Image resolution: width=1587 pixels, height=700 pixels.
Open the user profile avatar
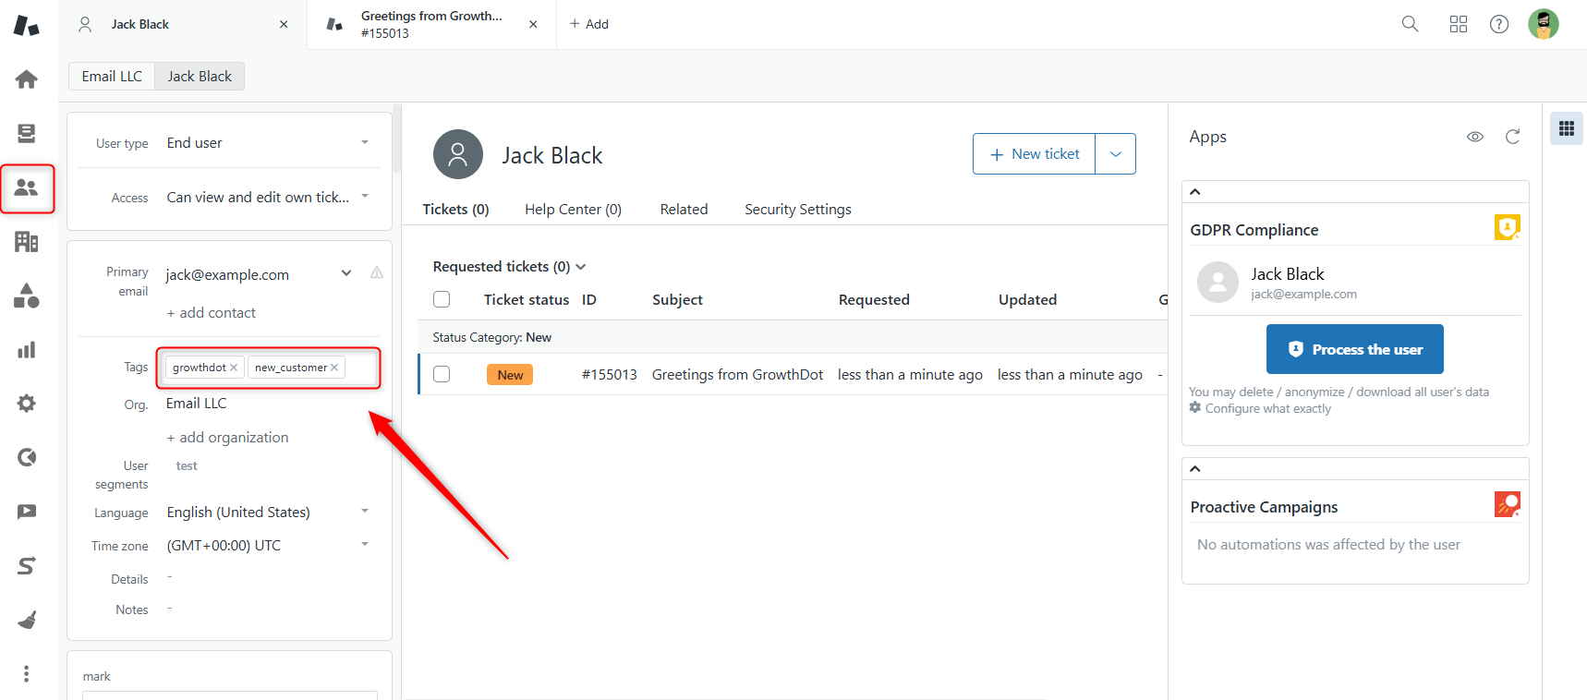point(1544,24)
